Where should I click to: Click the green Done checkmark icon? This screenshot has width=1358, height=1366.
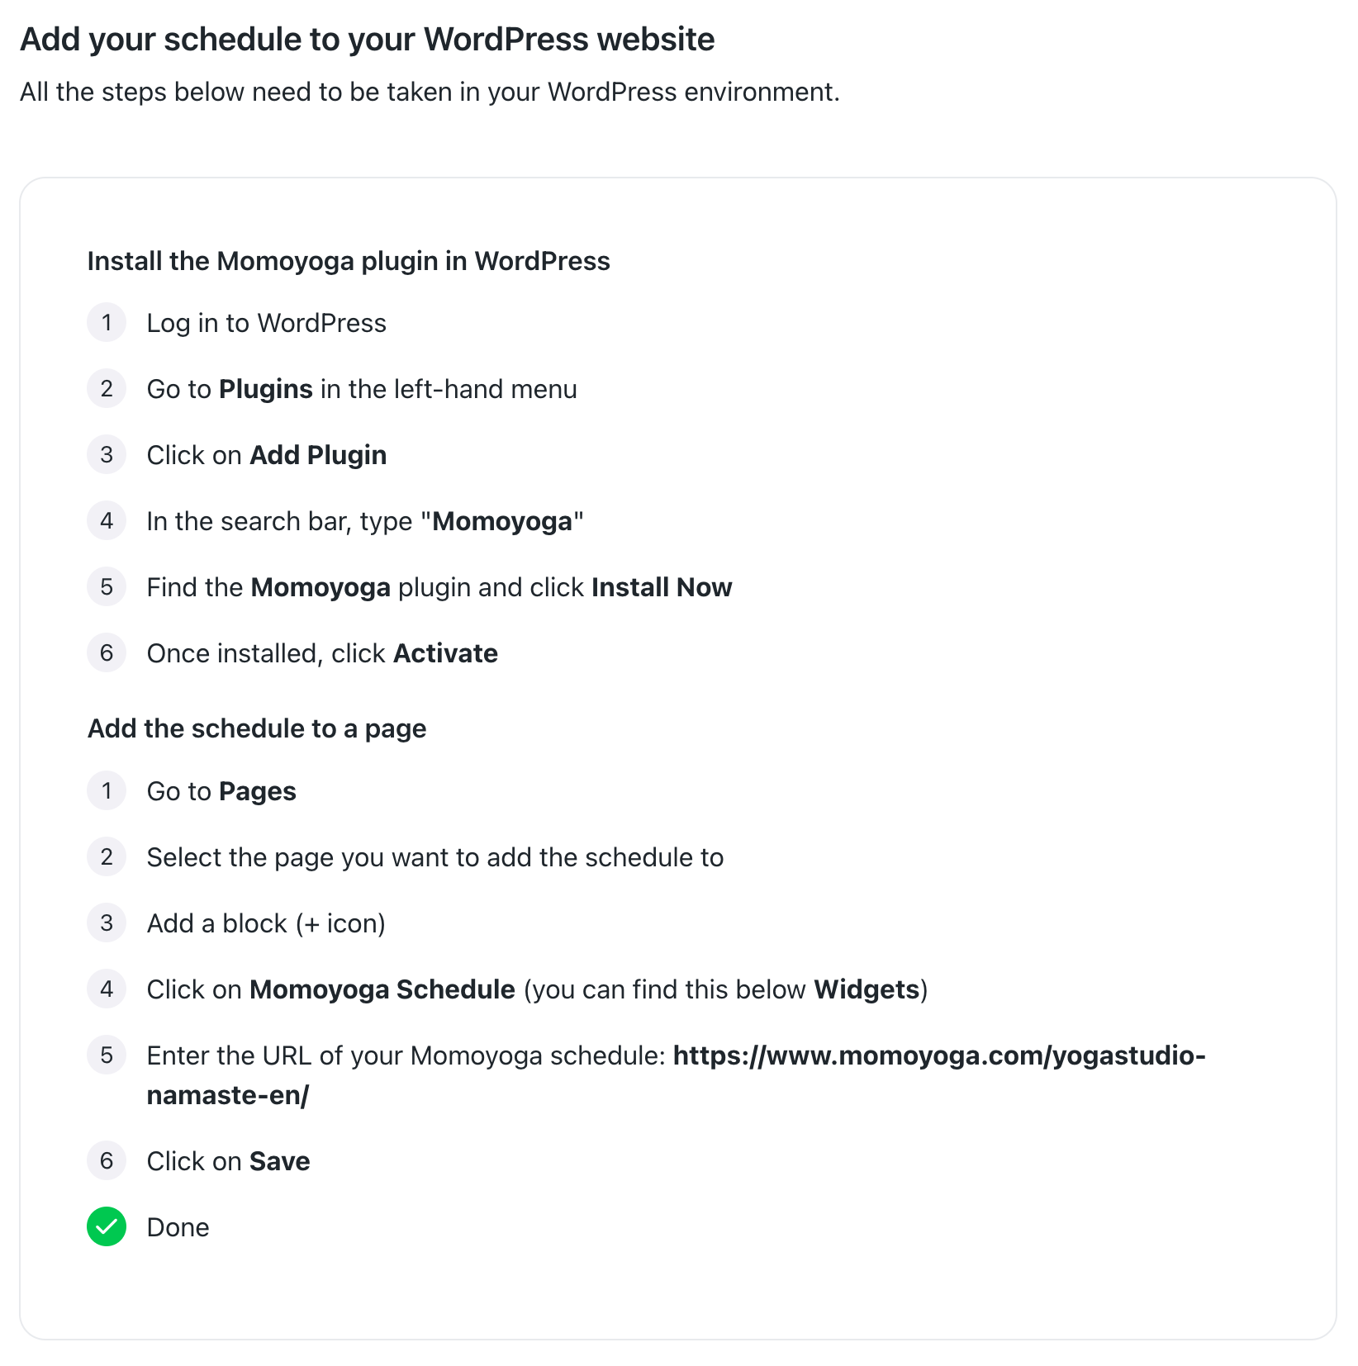click(x=107, y=1226)
